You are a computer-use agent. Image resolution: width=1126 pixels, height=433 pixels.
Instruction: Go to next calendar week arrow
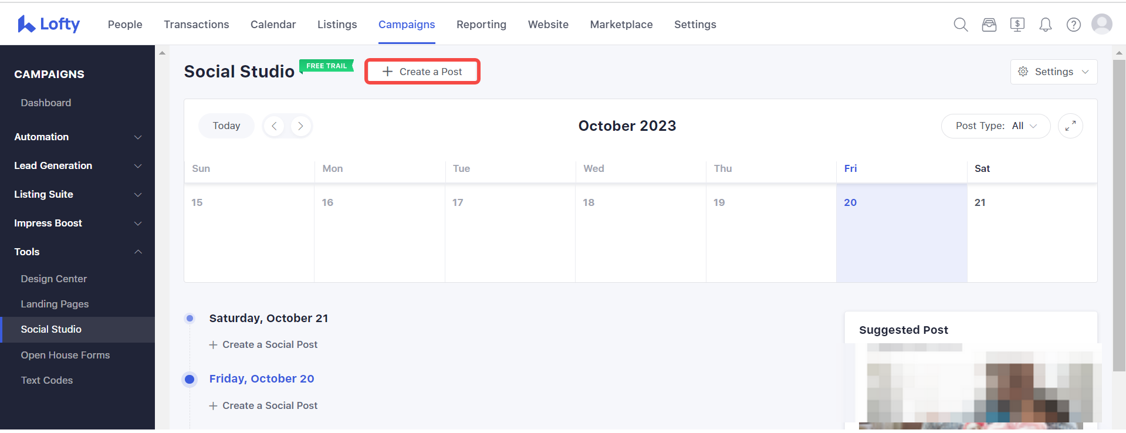300,126
